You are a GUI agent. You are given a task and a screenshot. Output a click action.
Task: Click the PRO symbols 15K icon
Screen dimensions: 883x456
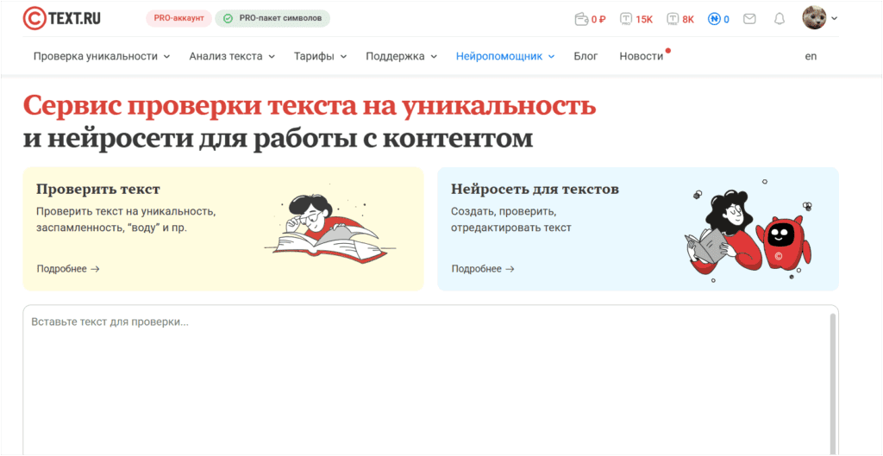pyautogui.click(x=636, y=19)
